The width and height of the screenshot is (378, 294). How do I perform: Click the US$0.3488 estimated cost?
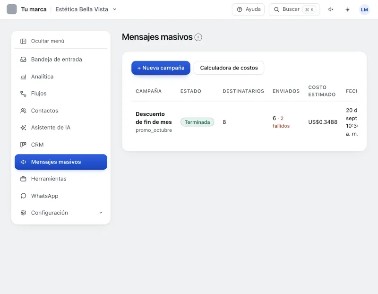click(x=323, y=122)
